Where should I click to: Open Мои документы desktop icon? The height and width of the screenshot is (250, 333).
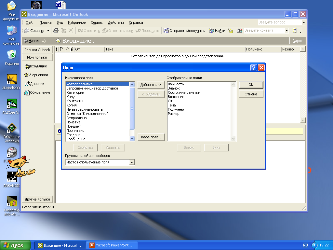[x=11, y=11]
